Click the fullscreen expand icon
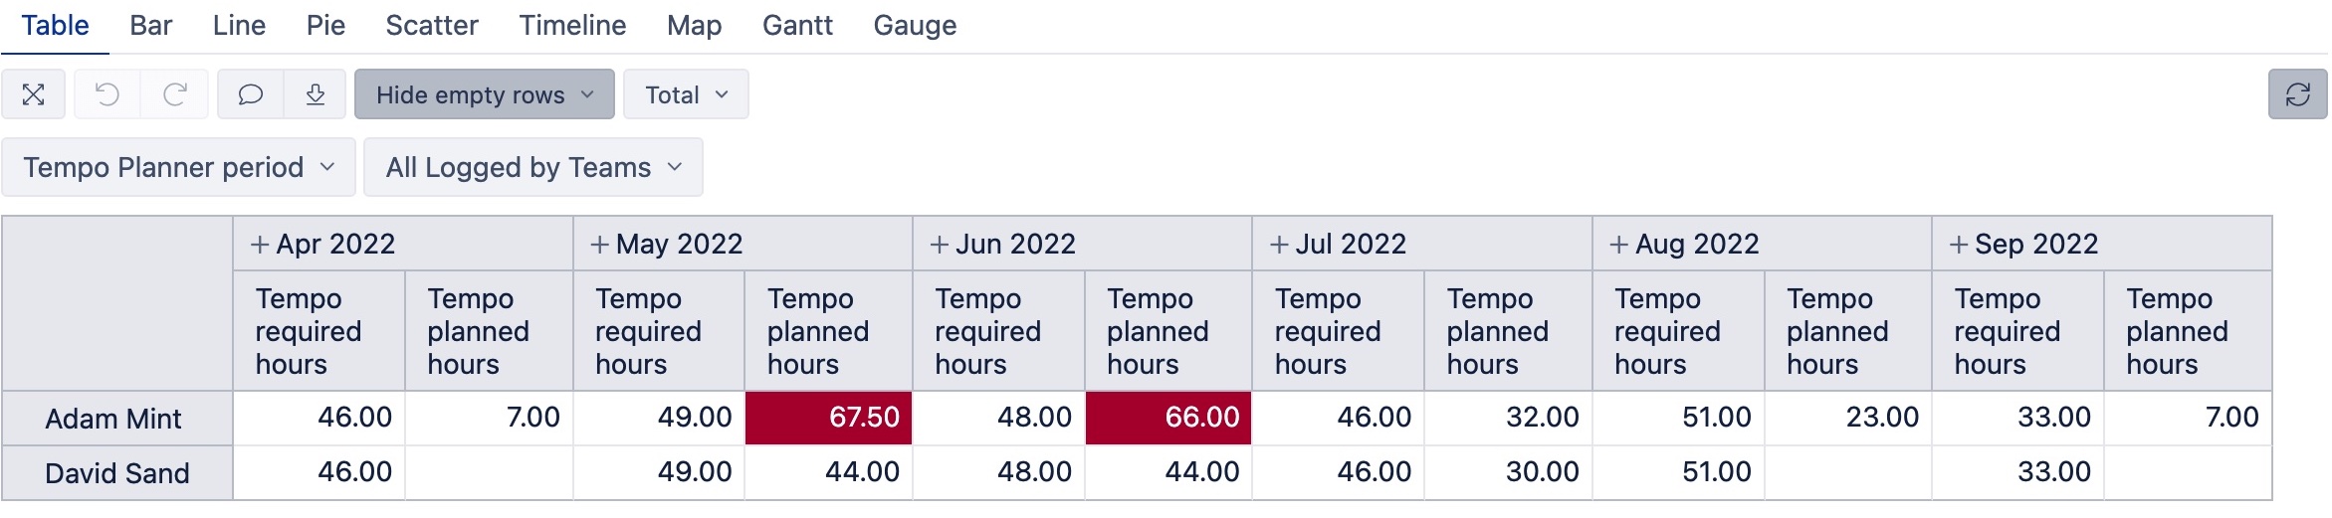Screen dimensions: 2332x518 coord(34,94)
